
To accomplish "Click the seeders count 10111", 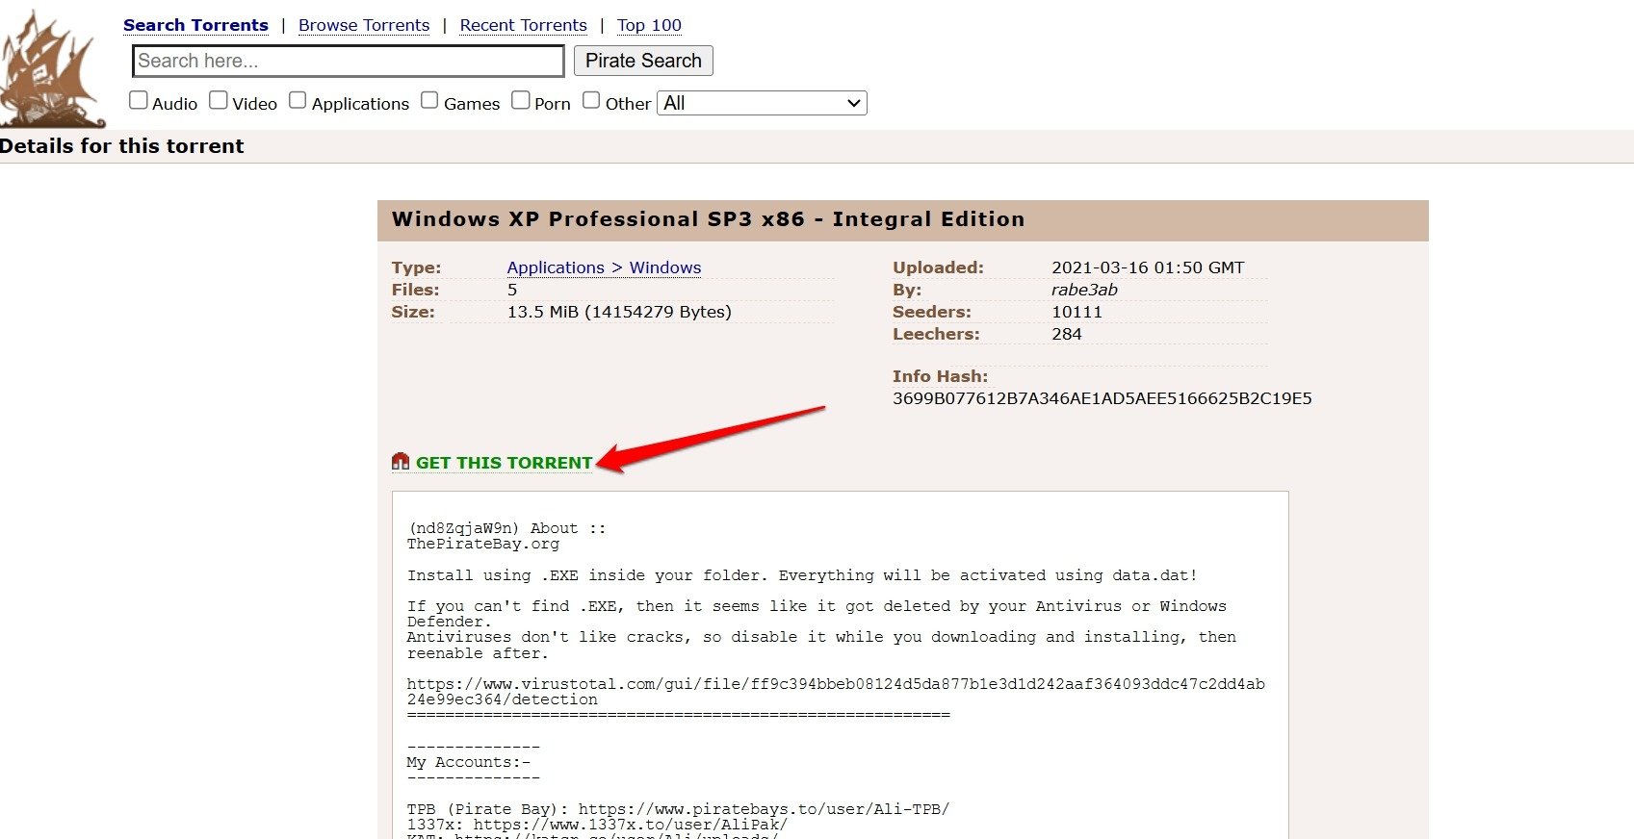I will 1076,312.
